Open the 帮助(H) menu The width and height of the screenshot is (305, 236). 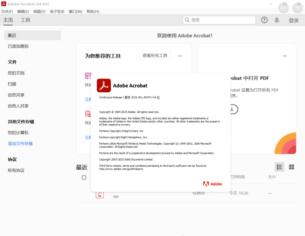93,12
